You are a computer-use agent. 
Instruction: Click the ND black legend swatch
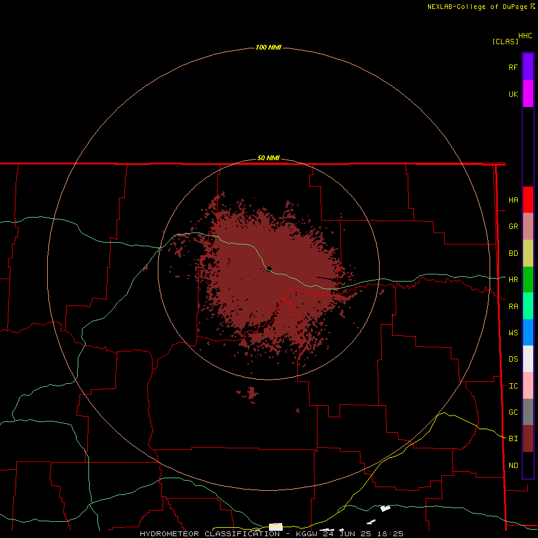[x=528, y=465]
